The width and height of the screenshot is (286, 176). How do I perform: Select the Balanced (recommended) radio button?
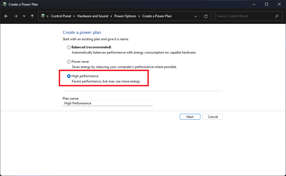pos(69,47)
